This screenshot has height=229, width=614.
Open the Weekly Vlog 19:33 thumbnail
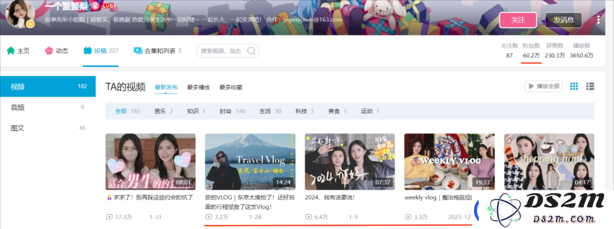point(450,162)
